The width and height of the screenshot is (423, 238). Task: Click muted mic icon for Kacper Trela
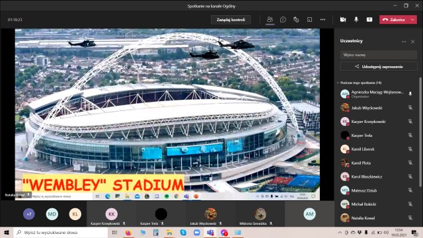tap(410, 135)
